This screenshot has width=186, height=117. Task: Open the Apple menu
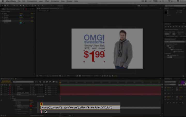[3, 1]
